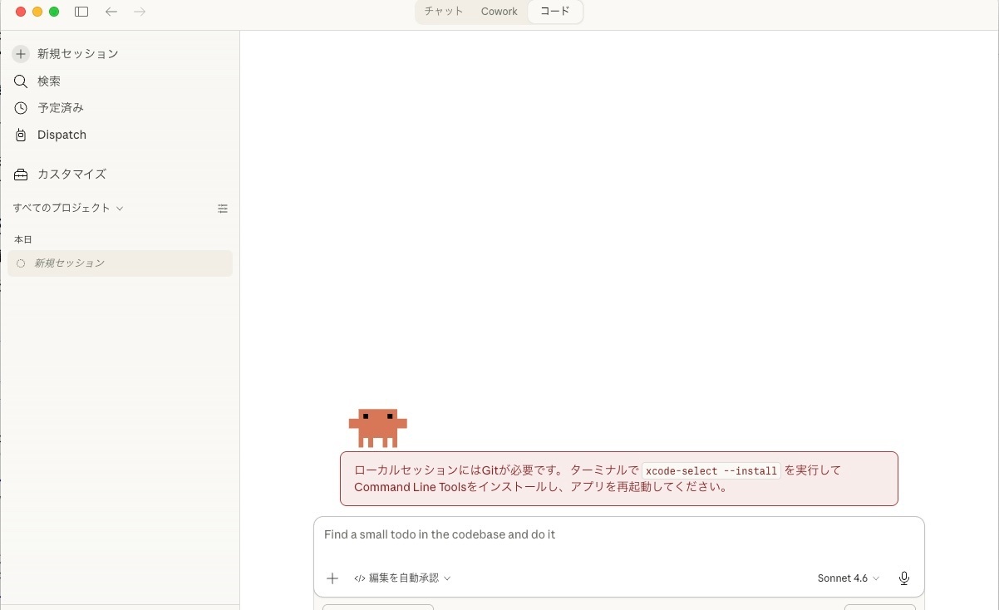Click the plus icon beside 新規セッション

(21, 54)
